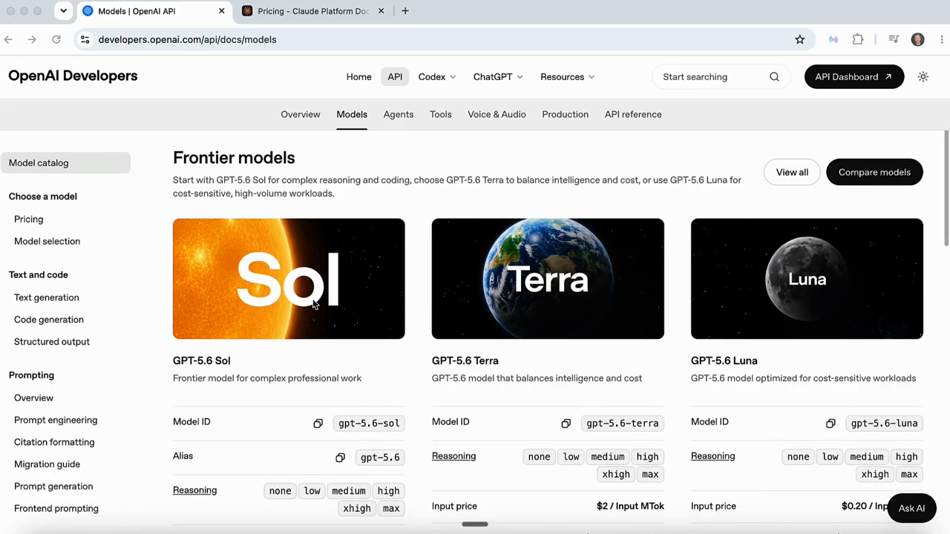950x534 pixels.
Task: Expand the Codex menu
Action: coord(437,77)
